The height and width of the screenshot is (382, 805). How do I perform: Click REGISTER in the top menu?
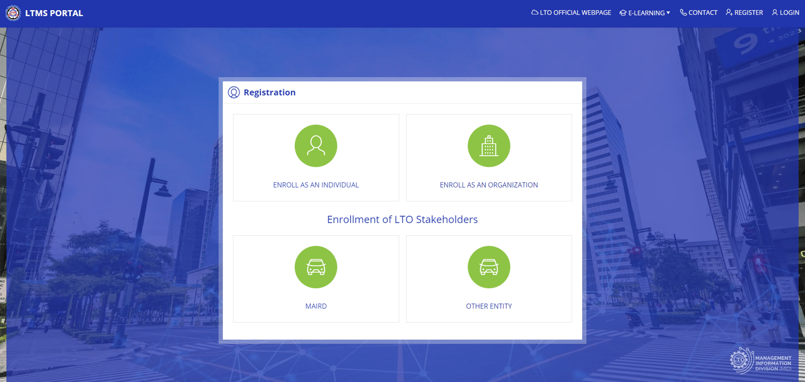pyautogui.click(x=748, y=12)
